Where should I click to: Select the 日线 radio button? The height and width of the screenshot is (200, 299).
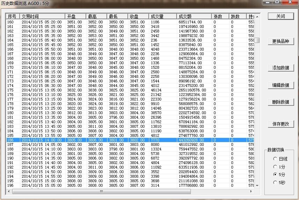click(x=275, y=158)
